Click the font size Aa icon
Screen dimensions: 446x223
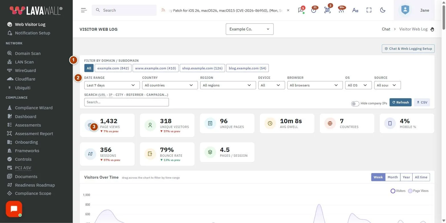click(x=355, y=10)
